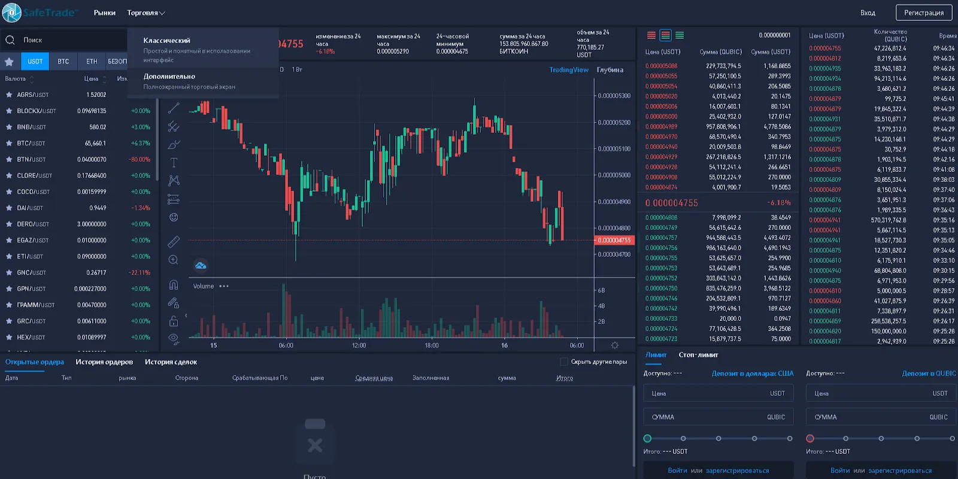The height and width of the screenshot is (479, 958).
Task: Click зарегистрироваться in the sell panel
Action: tap(900, 471)
